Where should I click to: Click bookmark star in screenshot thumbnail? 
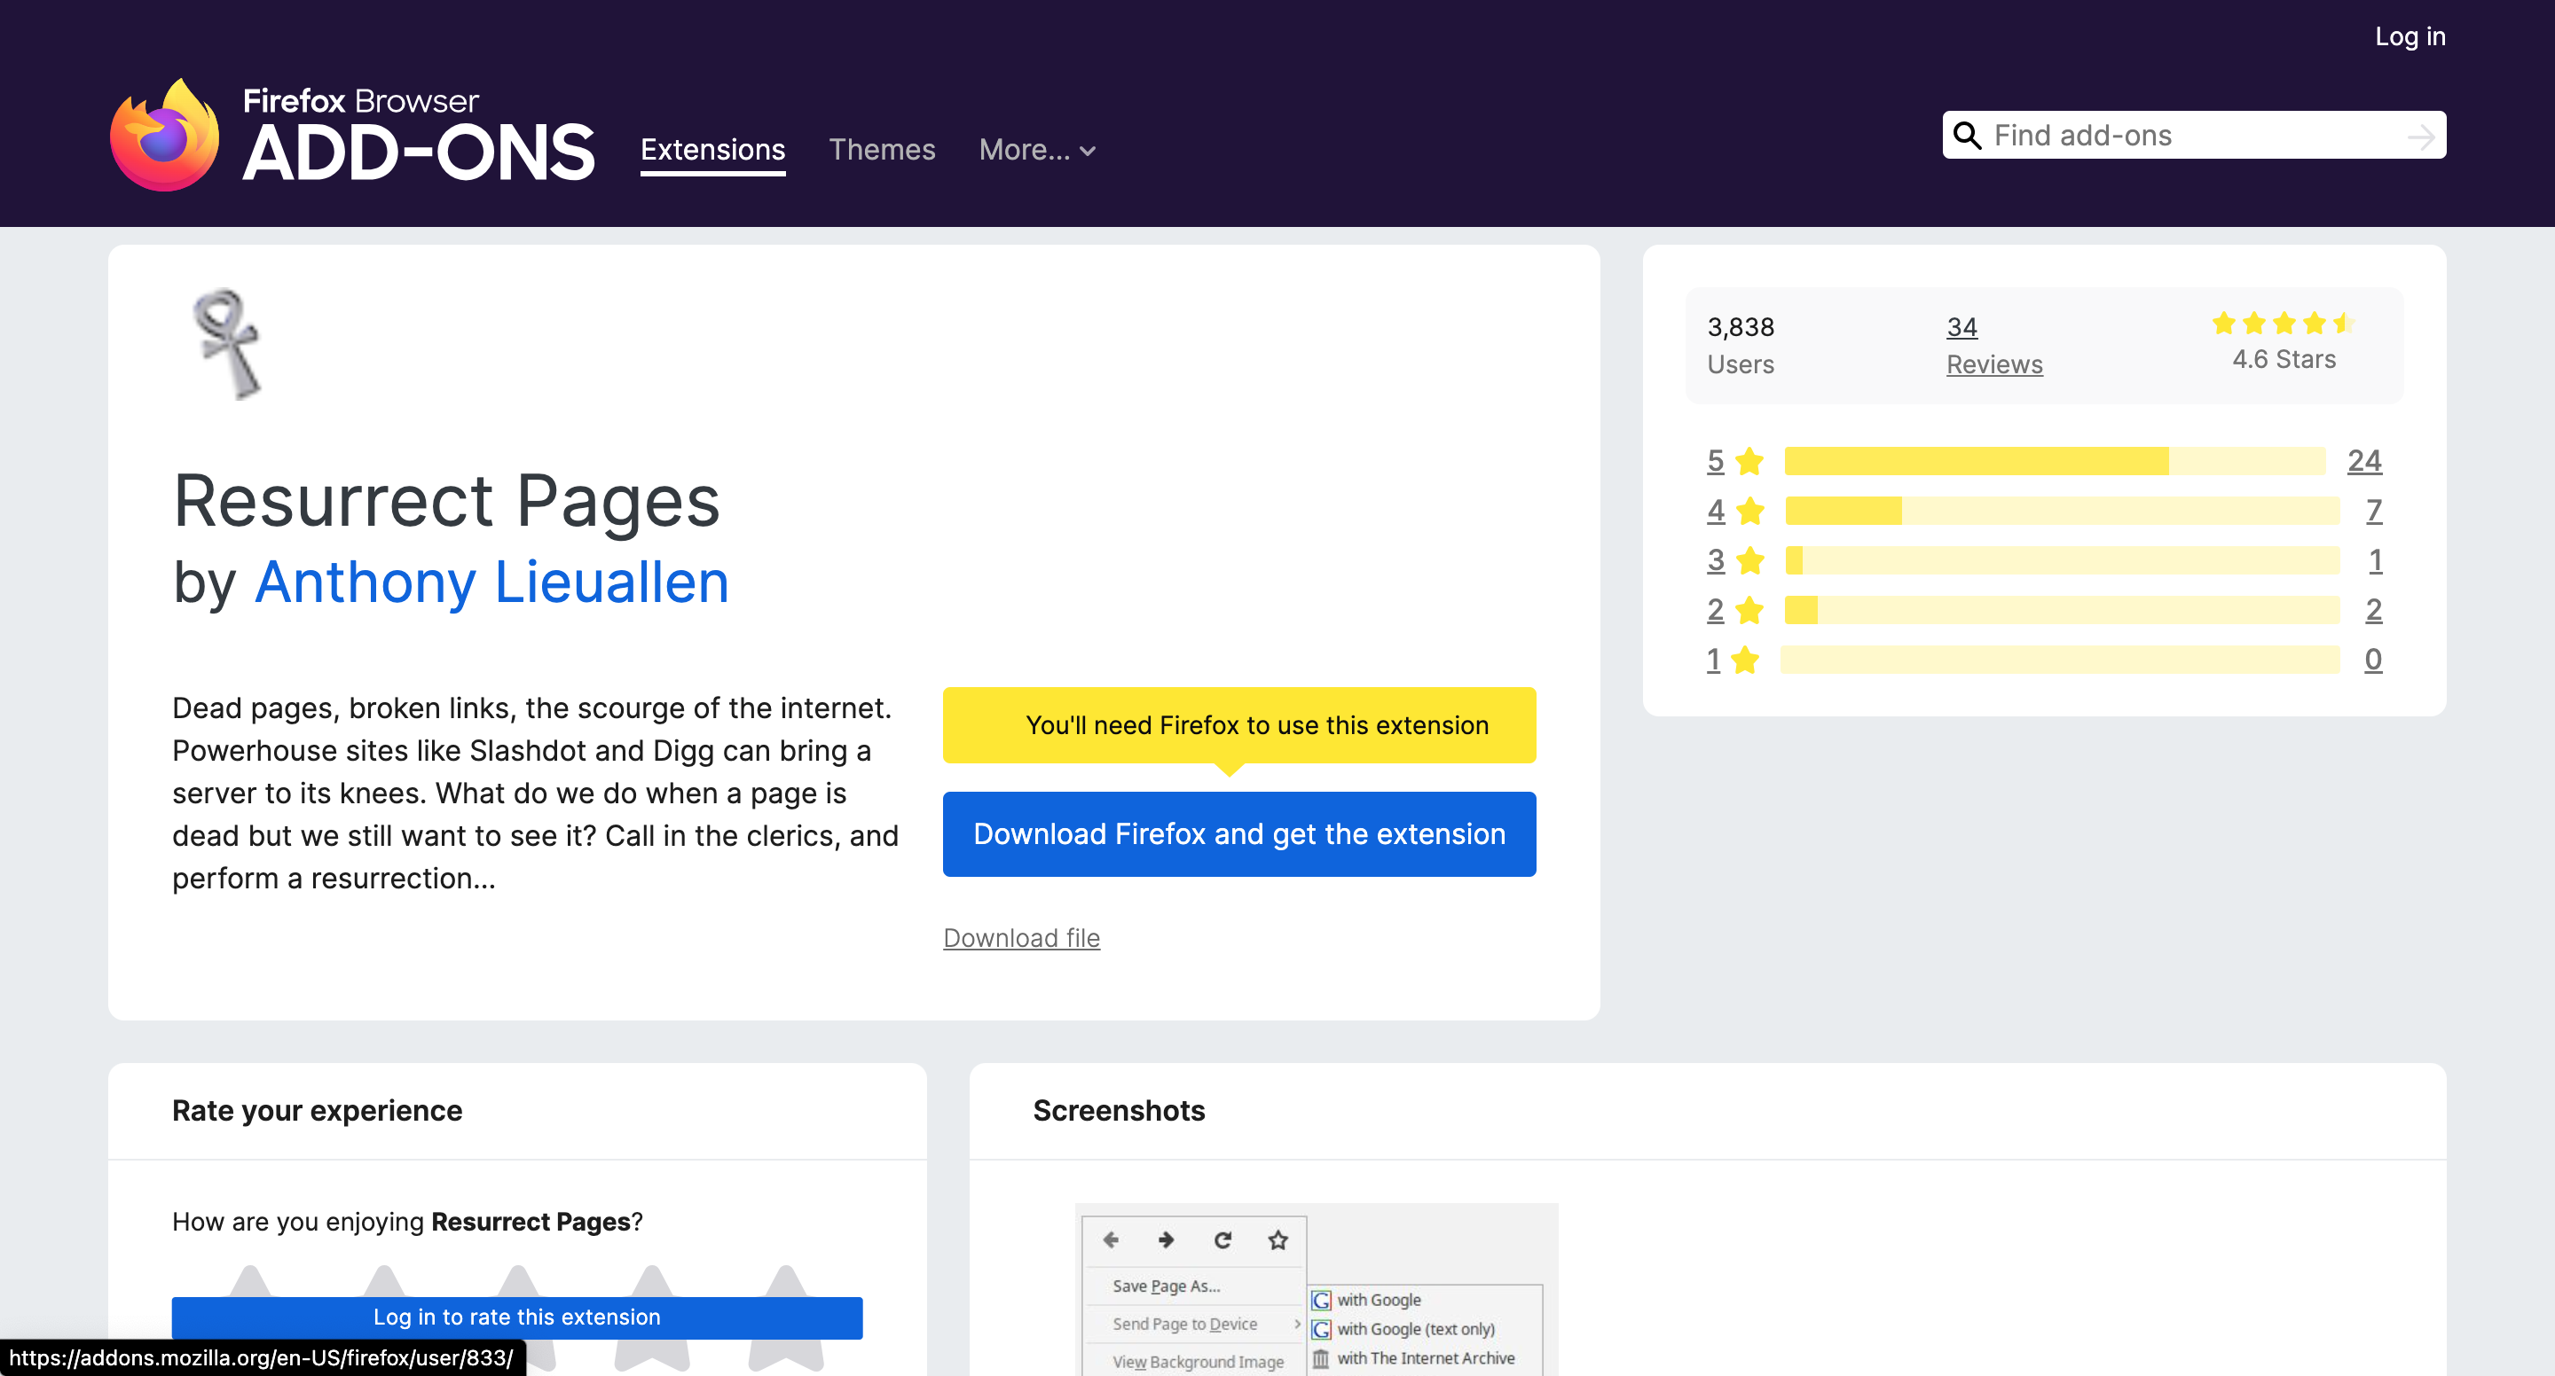[1278, 1239]
